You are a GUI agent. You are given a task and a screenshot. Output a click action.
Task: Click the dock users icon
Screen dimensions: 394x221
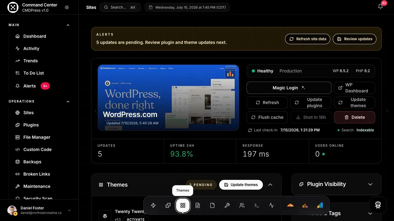point(242,206)
